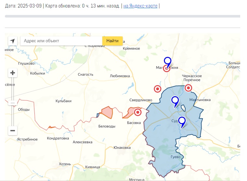Open red target marker northeast of Свердликово
The height and width of the screenshot is (181, 247).
(x=157, y=89)
